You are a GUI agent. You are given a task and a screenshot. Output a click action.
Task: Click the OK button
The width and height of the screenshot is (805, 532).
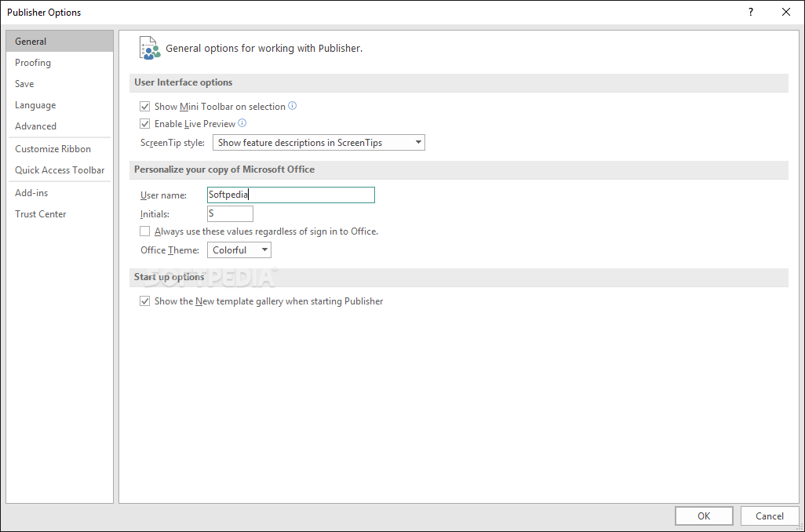[x=704, y=516]
